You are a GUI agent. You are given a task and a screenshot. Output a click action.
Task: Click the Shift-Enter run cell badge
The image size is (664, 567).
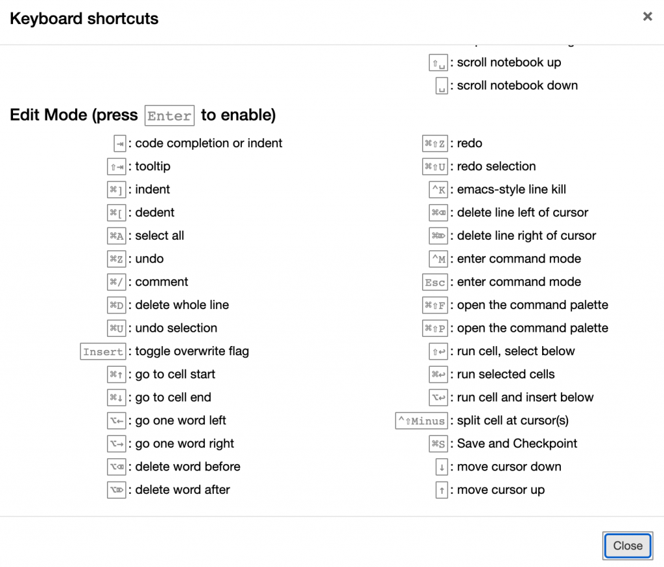click(x=440, y=351)
